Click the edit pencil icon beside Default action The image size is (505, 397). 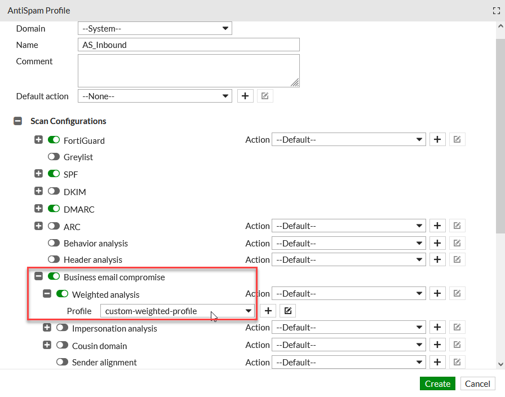pos(265,95)
